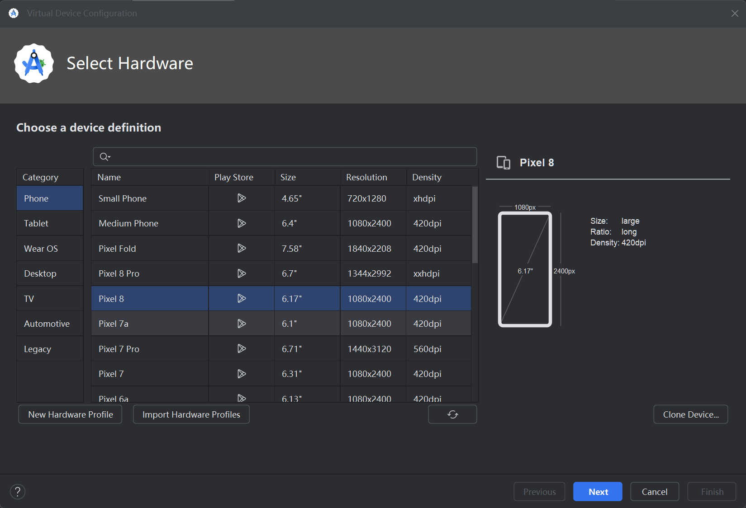Screen dimensions: 746x508
Task: Click the 720x1280 resolution cell
Action: (x=373, y=198)
